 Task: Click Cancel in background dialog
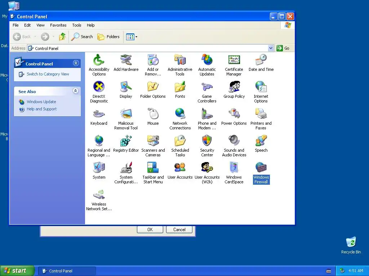[179, 229]
